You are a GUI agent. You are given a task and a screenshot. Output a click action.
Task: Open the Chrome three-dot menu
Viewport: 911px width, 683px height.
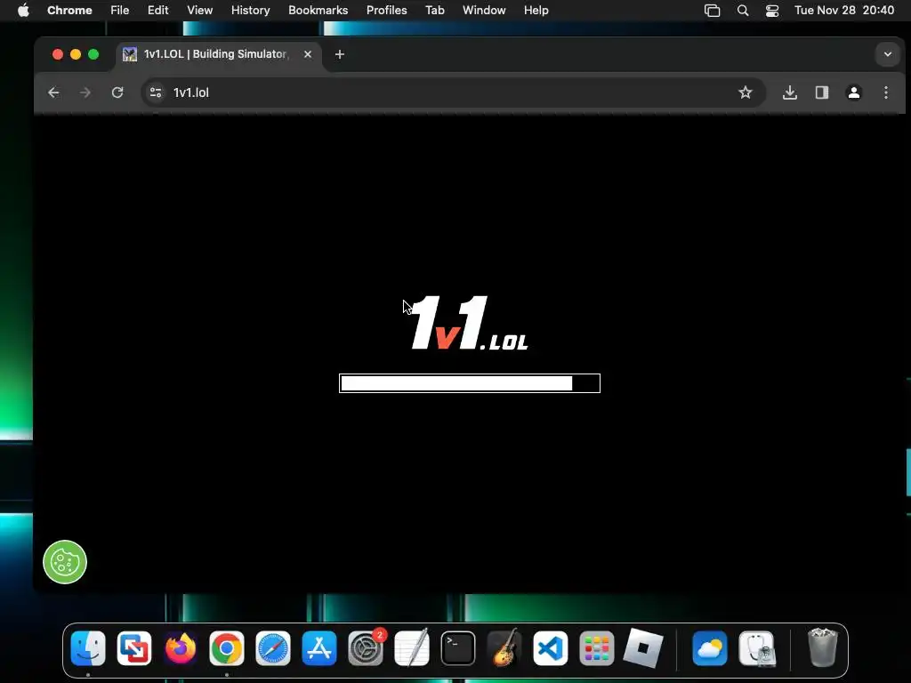point(886,92)
